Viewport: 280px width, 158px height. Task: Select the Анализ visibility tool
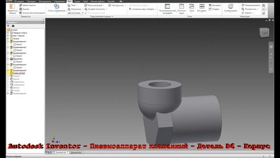[24, 9]
